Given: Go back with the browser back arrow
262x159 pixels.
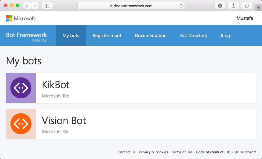Looking at the screenshot, I should (x=27, y=6).
